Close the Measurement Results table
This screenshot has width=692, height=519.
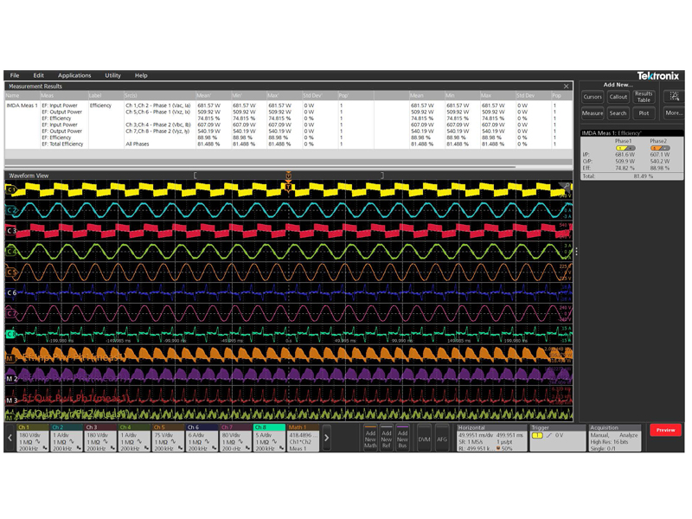(x=567, y=86)
